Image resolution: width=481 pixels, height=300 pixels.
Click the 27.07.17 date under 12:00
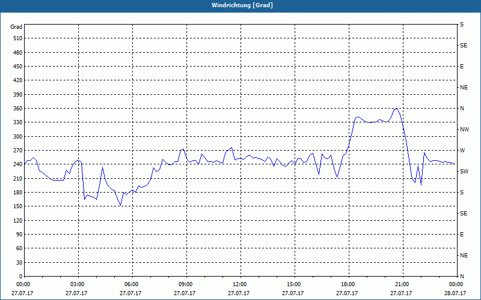coord(239,293)
